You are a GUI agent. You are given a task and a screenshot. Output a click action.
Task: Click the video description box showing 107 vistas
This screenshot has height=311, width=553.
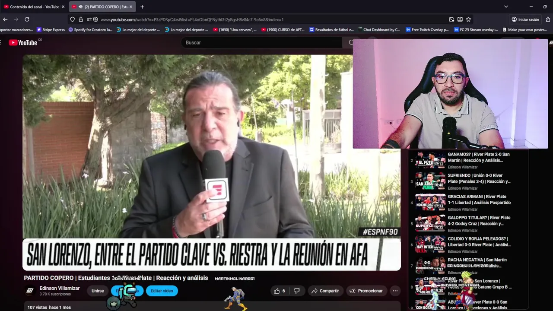tap(212, 307)
